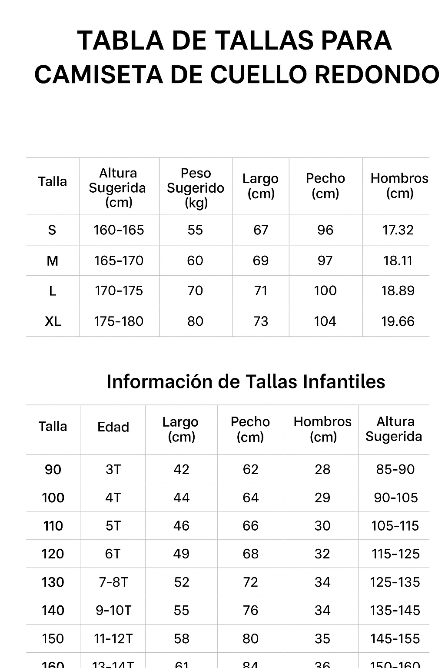Click the size 'S' row label

(52, 230)
